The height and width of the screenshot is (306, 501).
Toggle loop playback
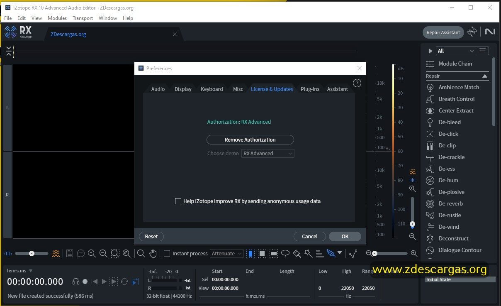124,282
